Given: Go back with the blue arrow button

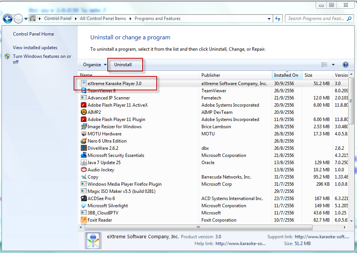Looking at the screenshot, I should 8,19.
